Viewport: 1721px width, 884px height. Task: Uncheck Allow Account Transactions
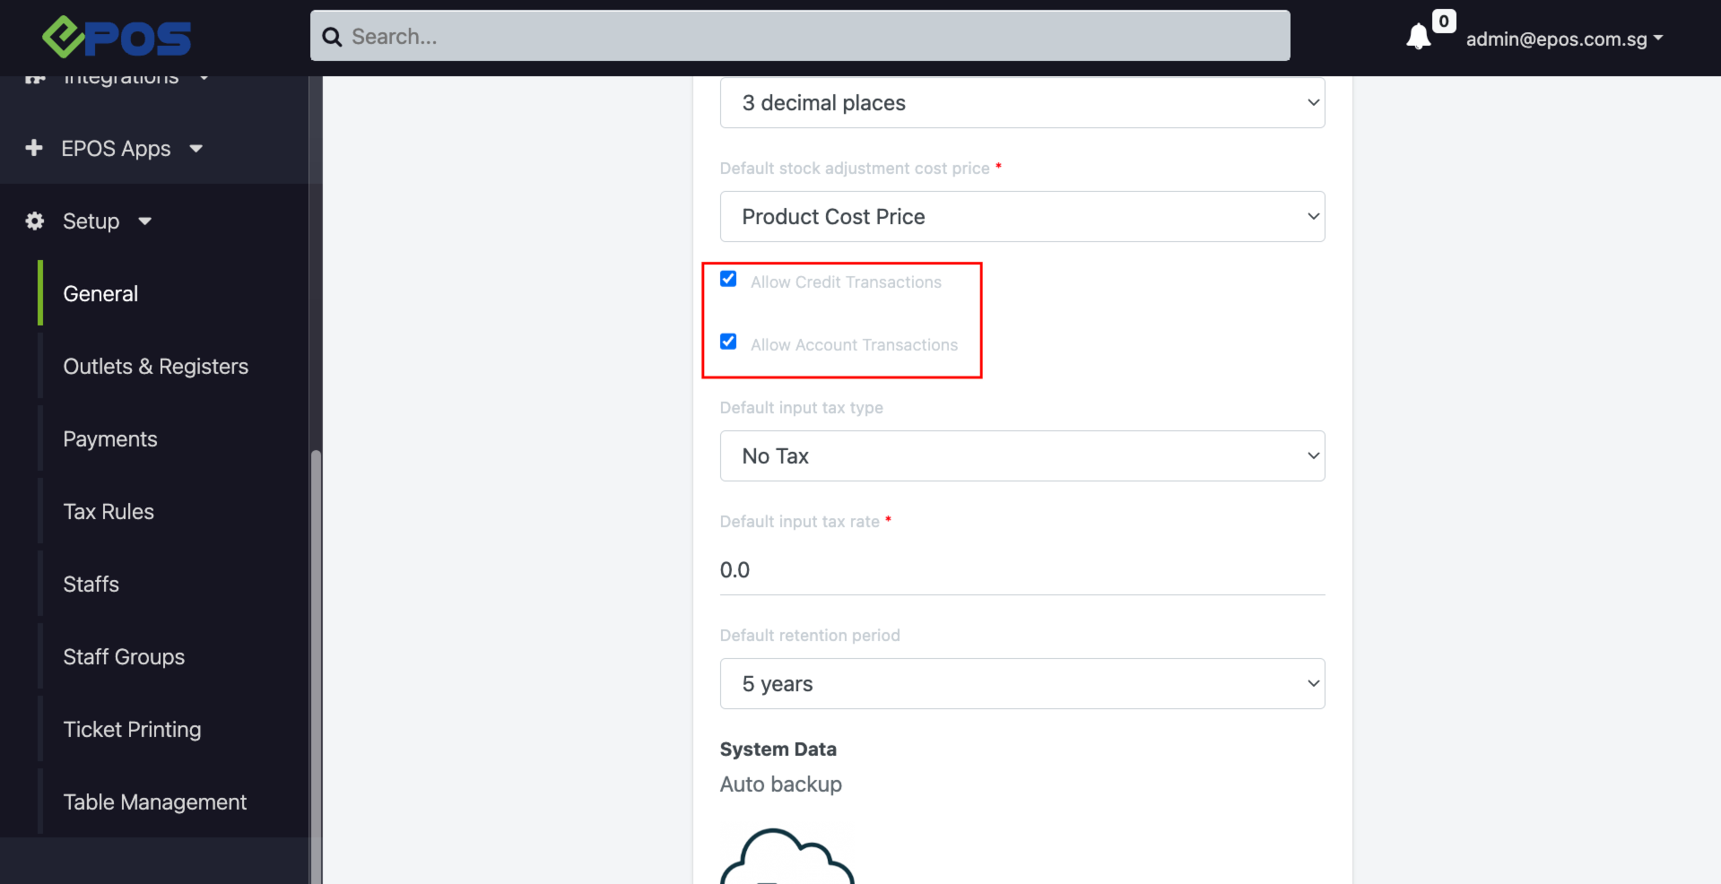(x=728, y=342)
